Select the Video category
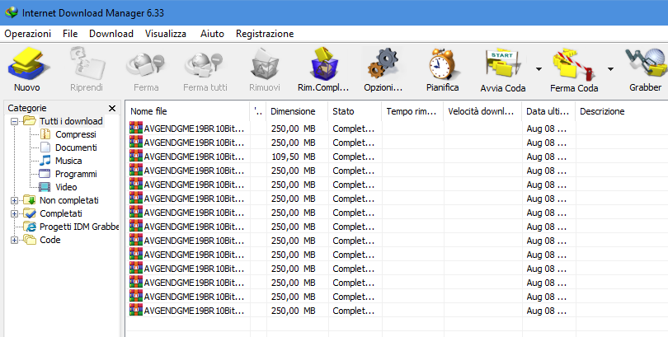 [x=66, y=187]
